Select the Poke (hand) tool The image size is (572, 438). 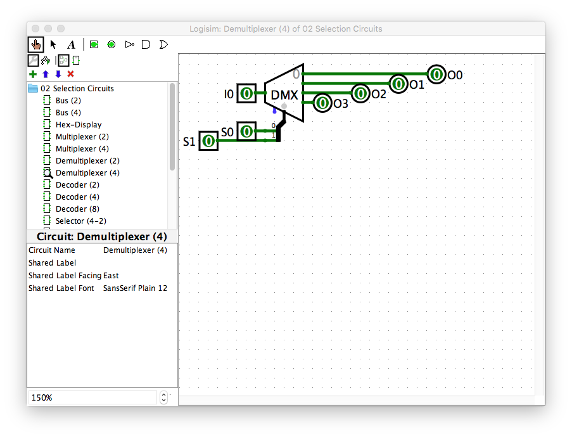[35, 44]
